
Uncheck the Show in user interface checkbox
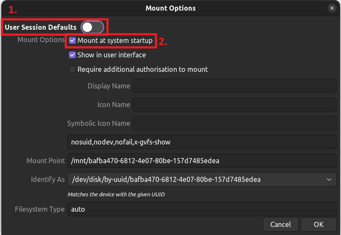pos(72,55)
